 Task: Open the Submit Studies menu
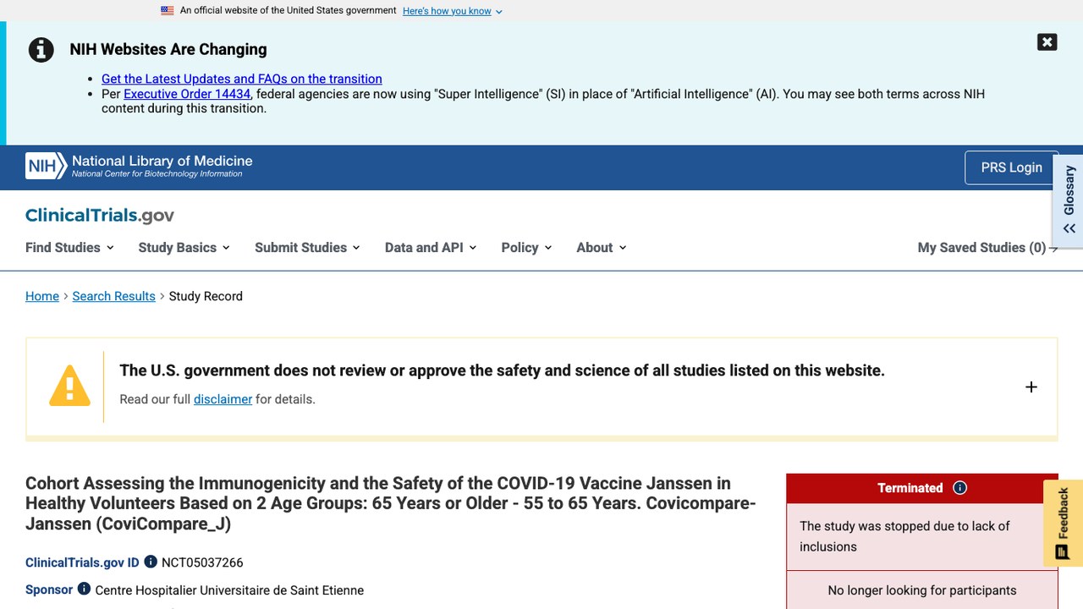[307, 247]
